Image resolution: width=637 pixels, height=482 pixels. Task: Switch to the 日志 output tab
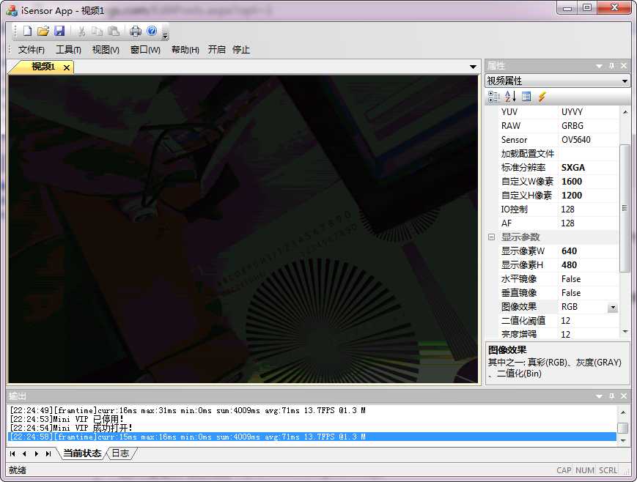click(x=120, y=453)
